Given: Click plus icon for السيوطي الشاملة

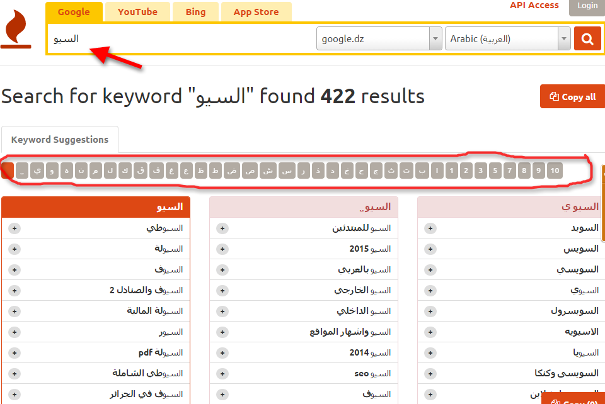Looking at the screenshot, I should tap(14, 374).
